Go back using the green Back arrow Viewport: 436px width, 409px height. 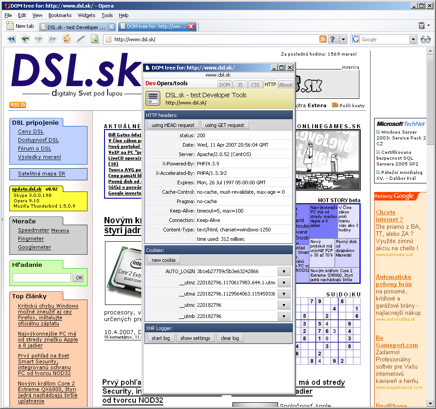coord(25,39)
